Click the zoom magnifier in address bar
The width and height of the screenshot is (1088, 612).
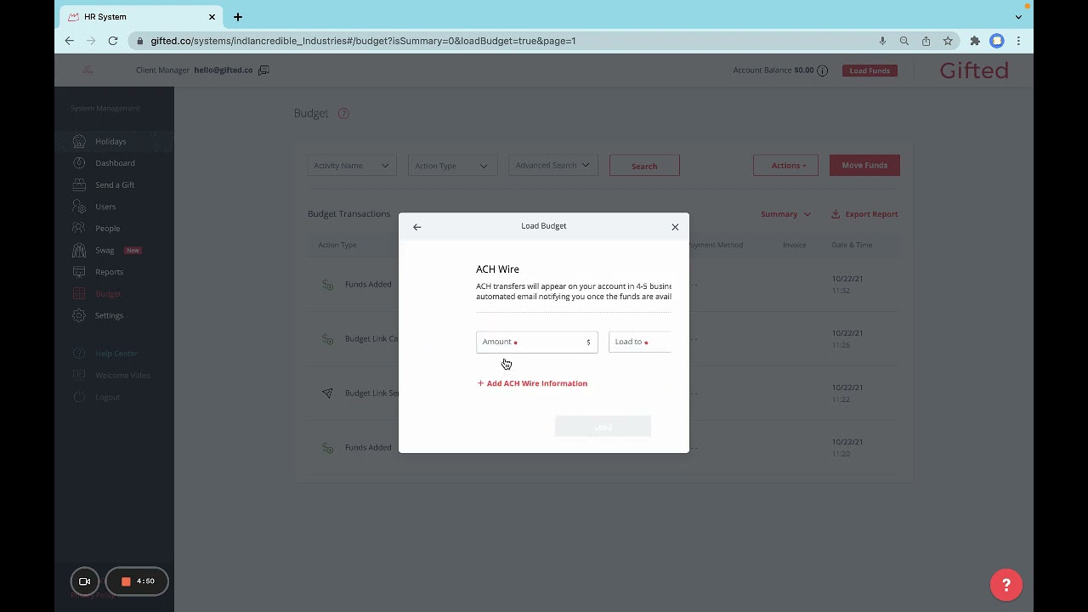point(904,41)
